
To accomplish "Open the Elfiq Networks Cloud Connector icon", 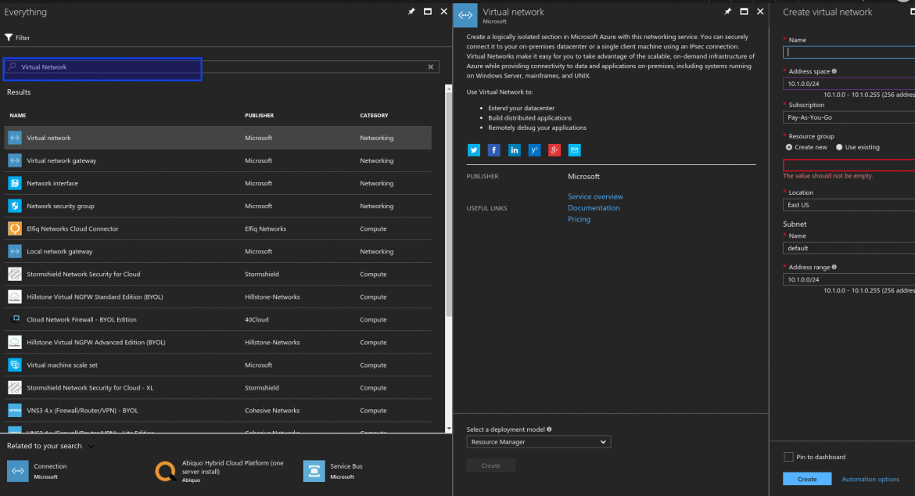I will (15, 228).
